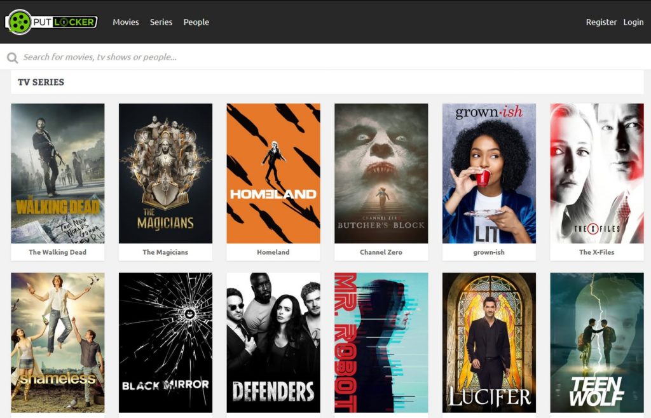
Task: Open the Teen Wolf poster
Action: click(x=597, y=342)
